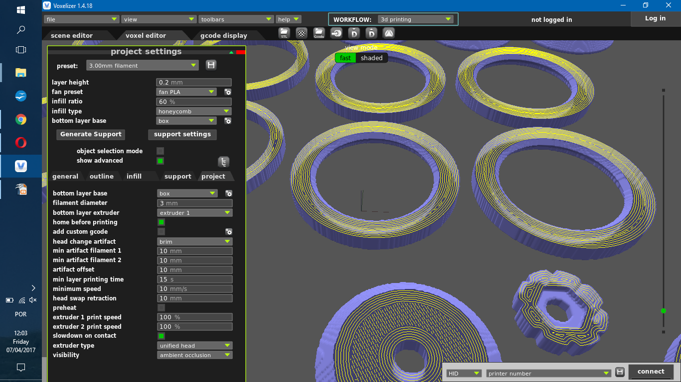The width and height of the screenshot is (681, 382).
Task: Toggle home before printing checkbox
Action: click(161, 222)
